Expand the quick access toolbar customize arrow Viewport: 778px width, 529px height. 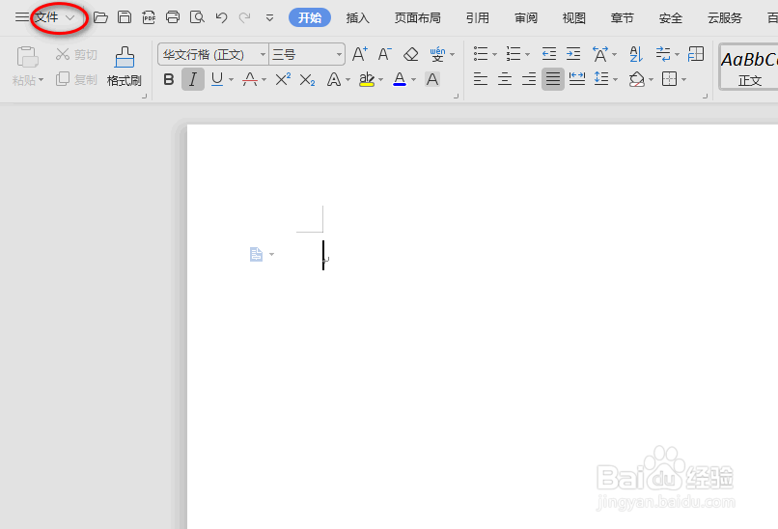click(x=269, y=18)
